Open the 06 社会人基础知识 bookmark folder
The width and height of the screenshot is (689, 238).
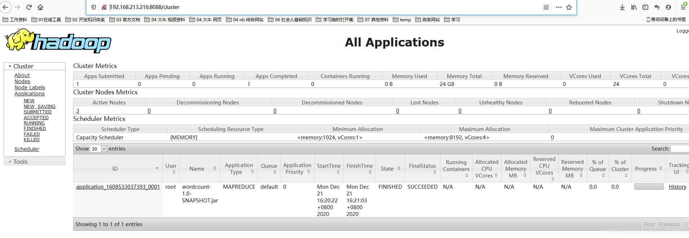(x=290, y=20)
